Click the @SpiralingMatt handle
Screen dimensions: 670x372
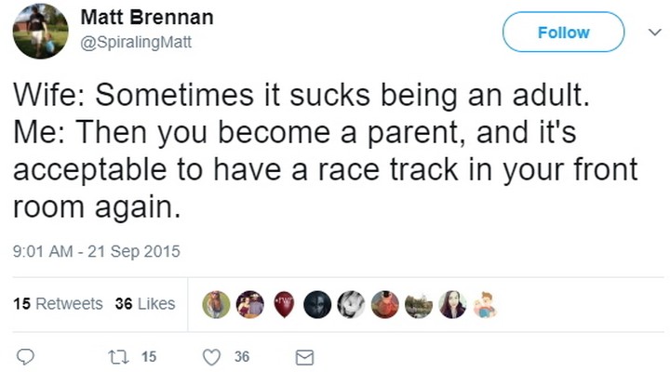[x=136, y=42]
